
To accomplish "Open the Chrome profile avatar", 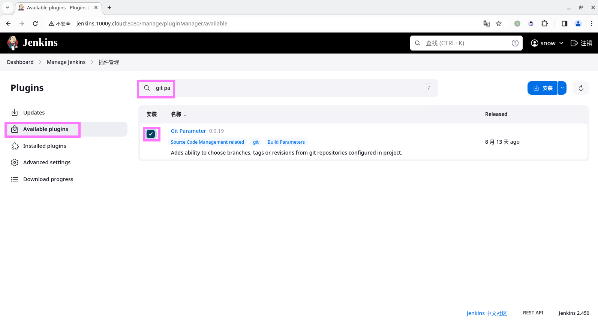I will click(x=578, y=24).
